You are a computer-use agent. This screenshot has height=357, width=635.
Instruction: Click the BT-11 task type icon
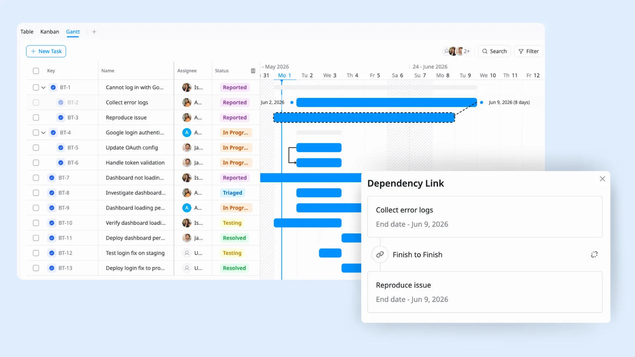pyautogui.click(x=52, y=238)
